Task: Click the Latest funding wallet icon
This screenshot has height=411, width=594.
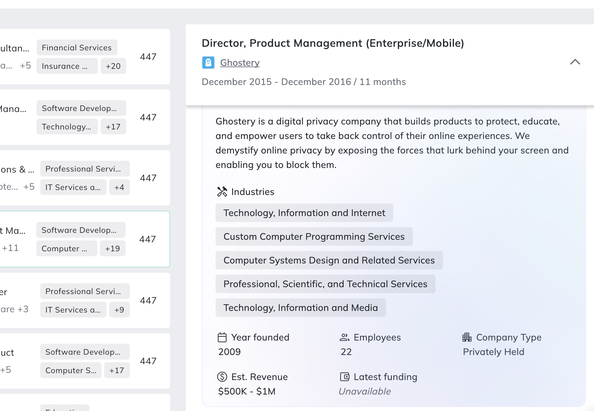Action: pyautogui.click(x=344, y=377)
